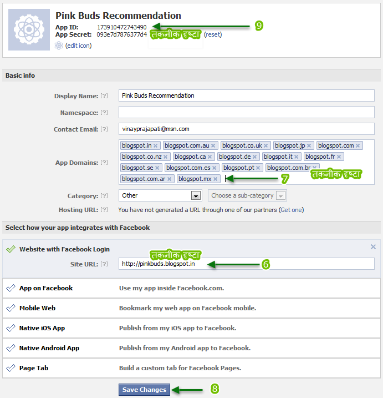
Task: Reset the App Secret
Action: point(213,34)
